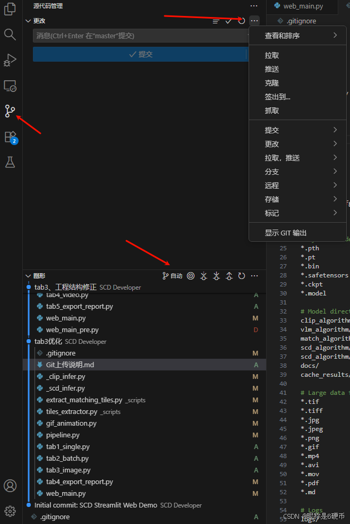Select 签出到... from the menu
The width and height of the screenshot is (350, 524).
pyautogui.click(x=297, y=97)
